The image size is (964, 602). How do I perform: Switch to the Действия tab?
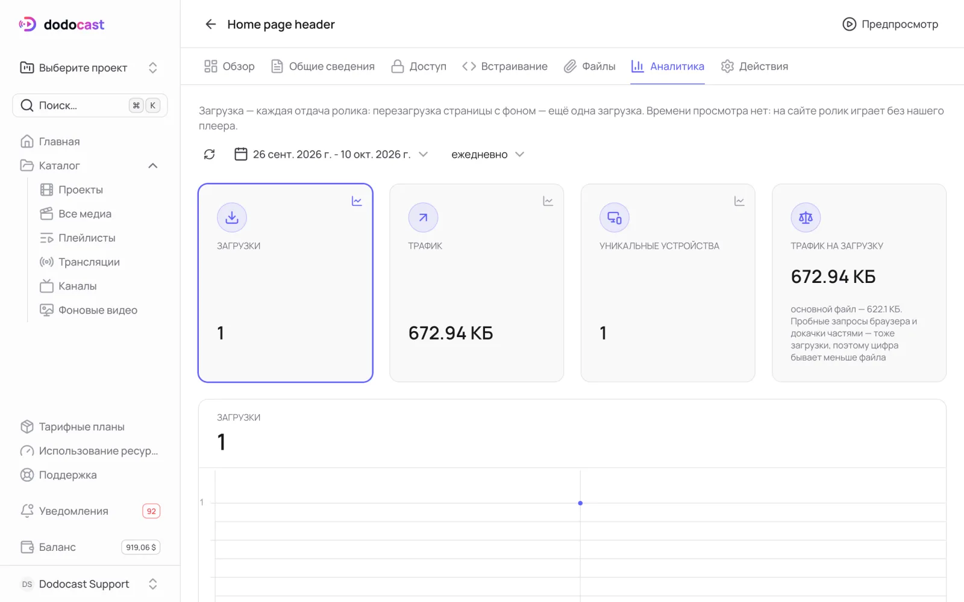point(754,66)
